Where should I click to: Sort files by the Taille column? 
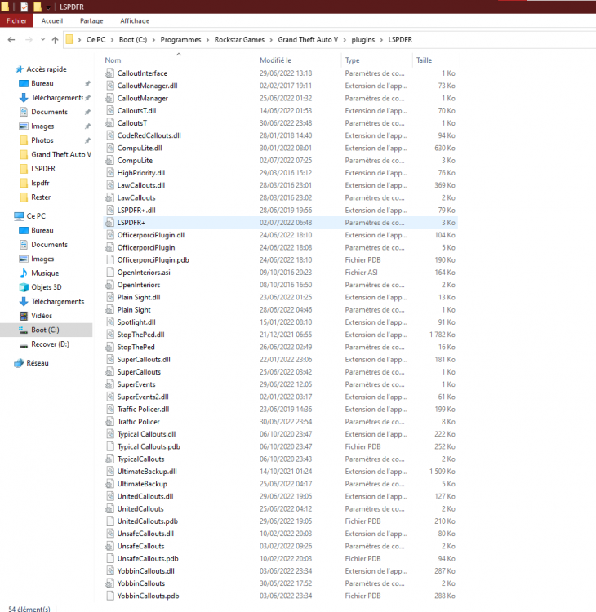424,60
